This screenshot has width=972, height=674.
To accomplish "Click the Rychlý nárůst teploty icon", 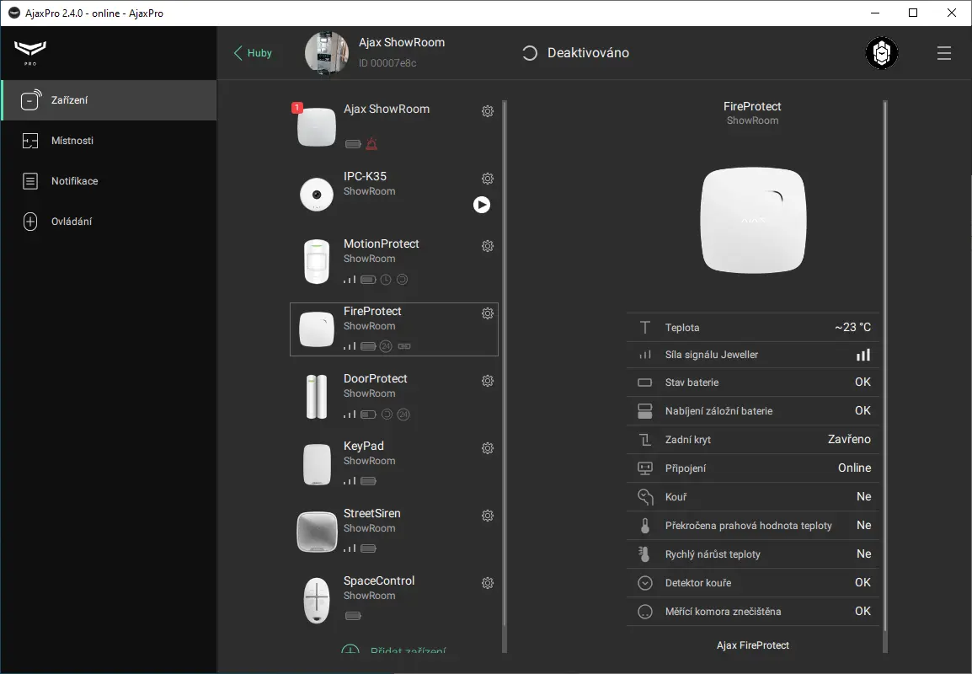I will tap(644, 554).
